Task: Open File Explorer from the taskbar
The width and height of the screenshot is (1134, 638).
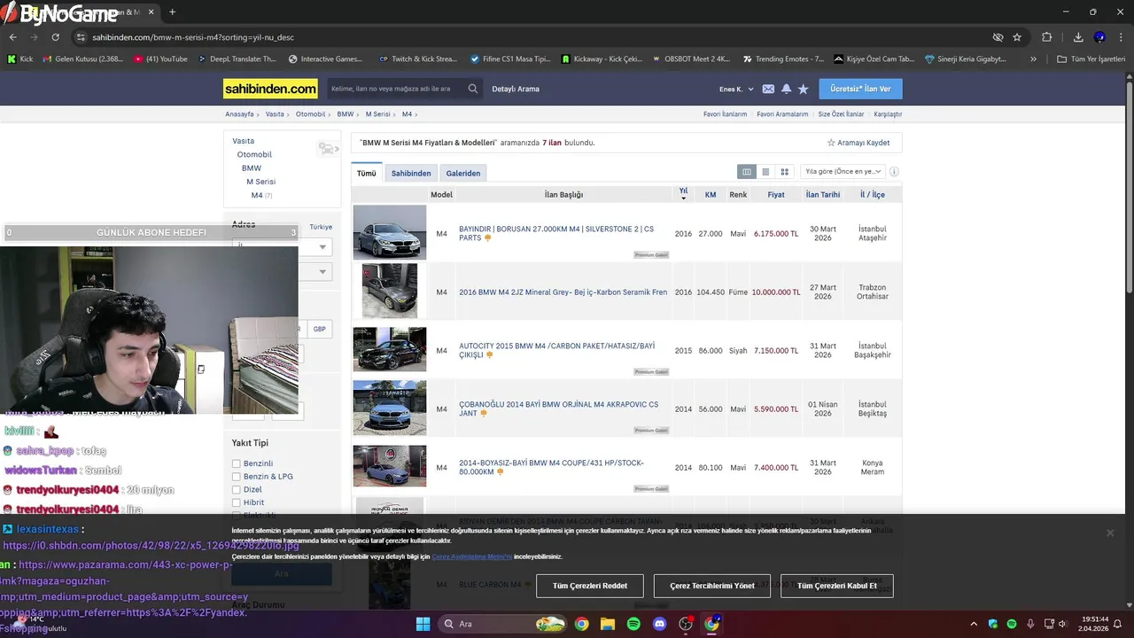Action: [608, 624]
